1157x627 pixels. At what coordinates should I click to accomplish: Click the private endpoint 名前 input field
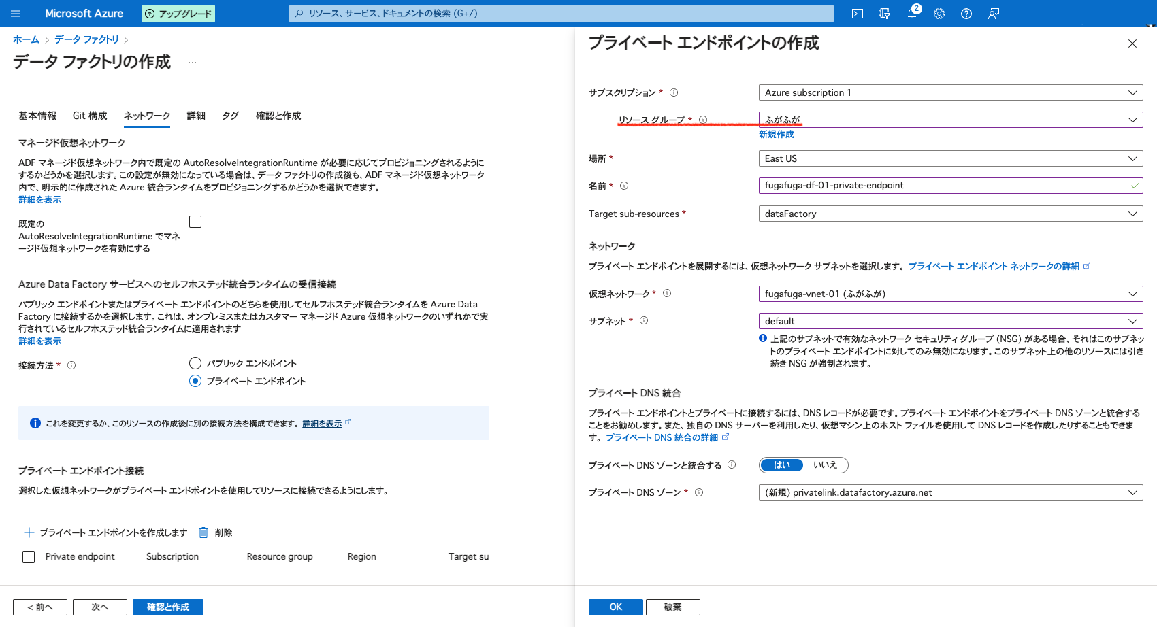pos(951,186)
